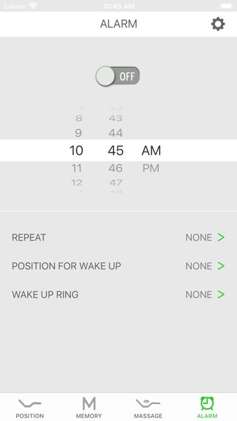Pick minute 44 in the minute wheel
The height and width of the screenshot is (421, 237).
pos(115,132)
